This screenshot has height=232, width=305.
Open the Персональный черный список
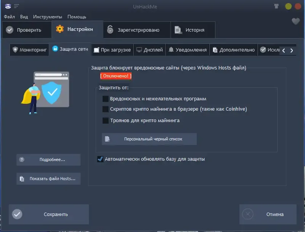[x=149, y=139]
